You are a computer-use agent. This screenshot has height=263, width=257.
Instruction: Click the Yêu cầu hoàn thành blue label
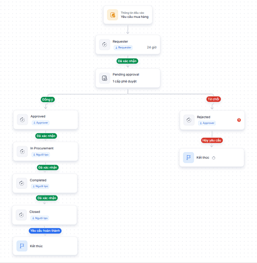pos(45,231)
